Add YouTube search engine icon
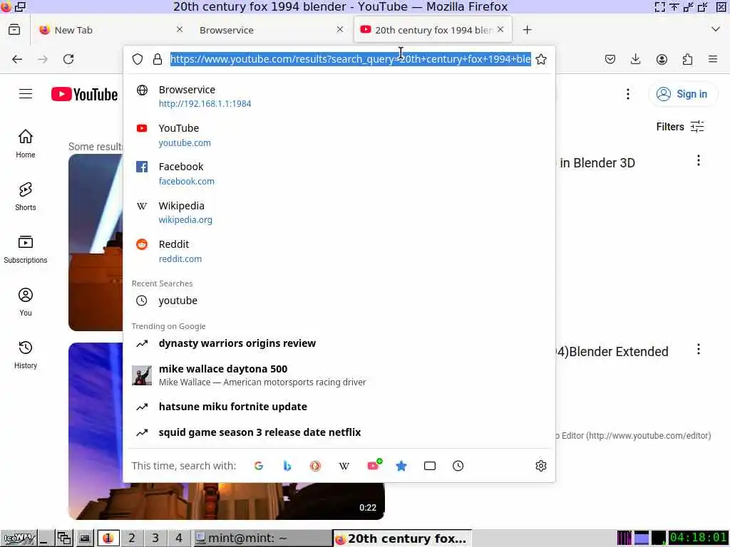730x547 pixels. (374, 464)
